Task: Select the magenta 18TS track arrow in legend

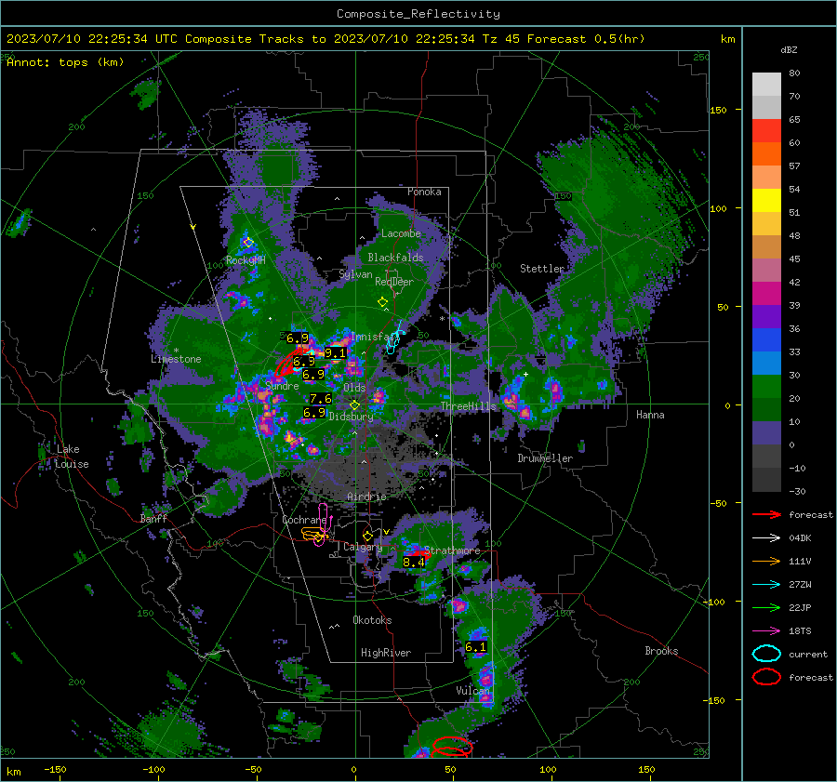Action: click(x=766, y=631)
